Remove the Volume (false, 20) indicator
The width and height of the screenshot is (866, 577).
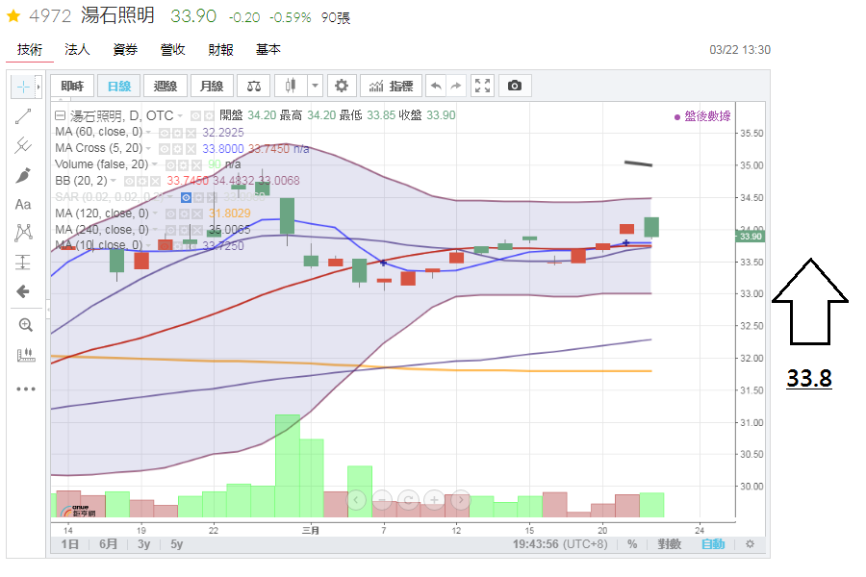(x=196, y=165)
